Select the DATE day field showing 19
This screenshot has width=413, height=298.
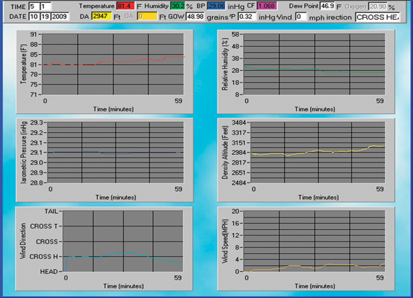point(45,17)
